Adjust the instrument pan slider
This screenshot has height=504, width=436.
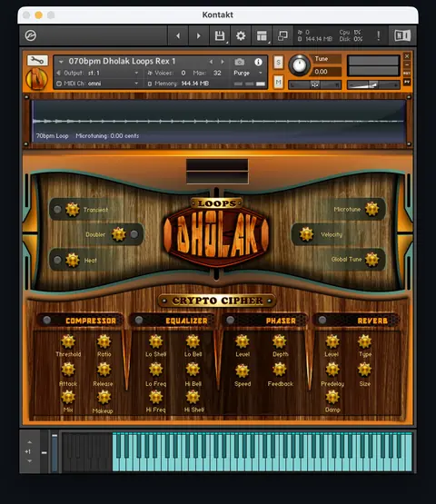[x=314, y=84]
